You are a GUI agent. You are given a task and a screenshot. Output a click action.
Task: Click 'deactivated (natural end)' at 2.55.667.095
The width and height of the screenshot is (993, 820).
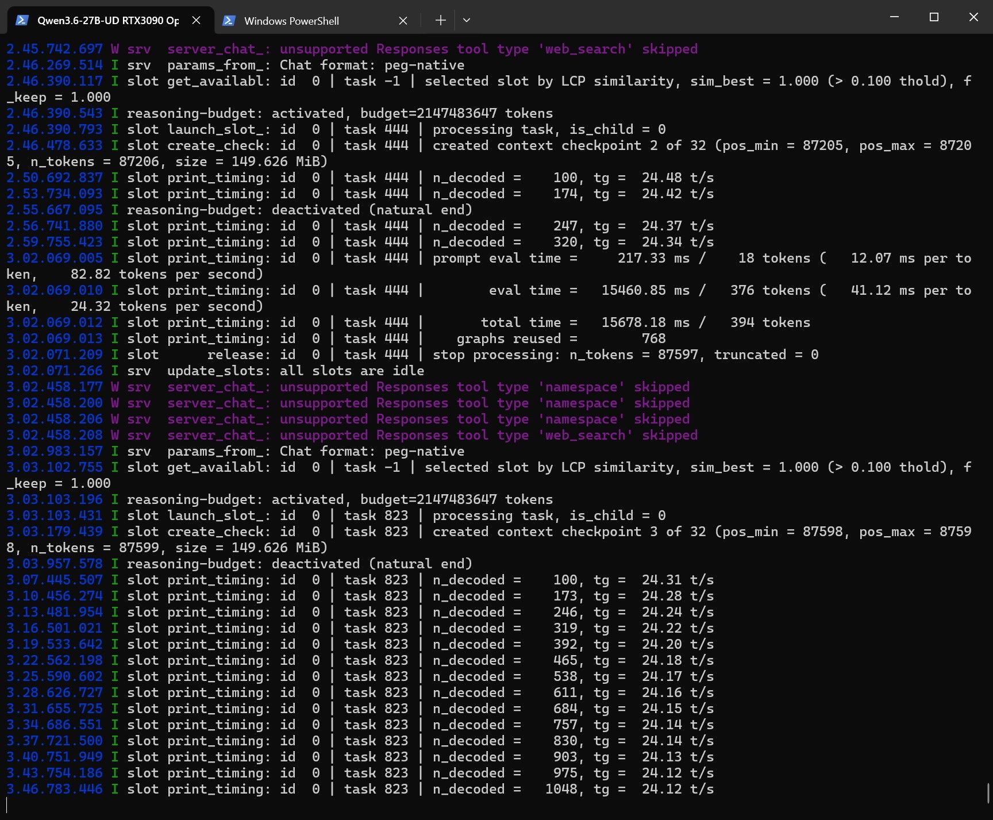(372, 210)
